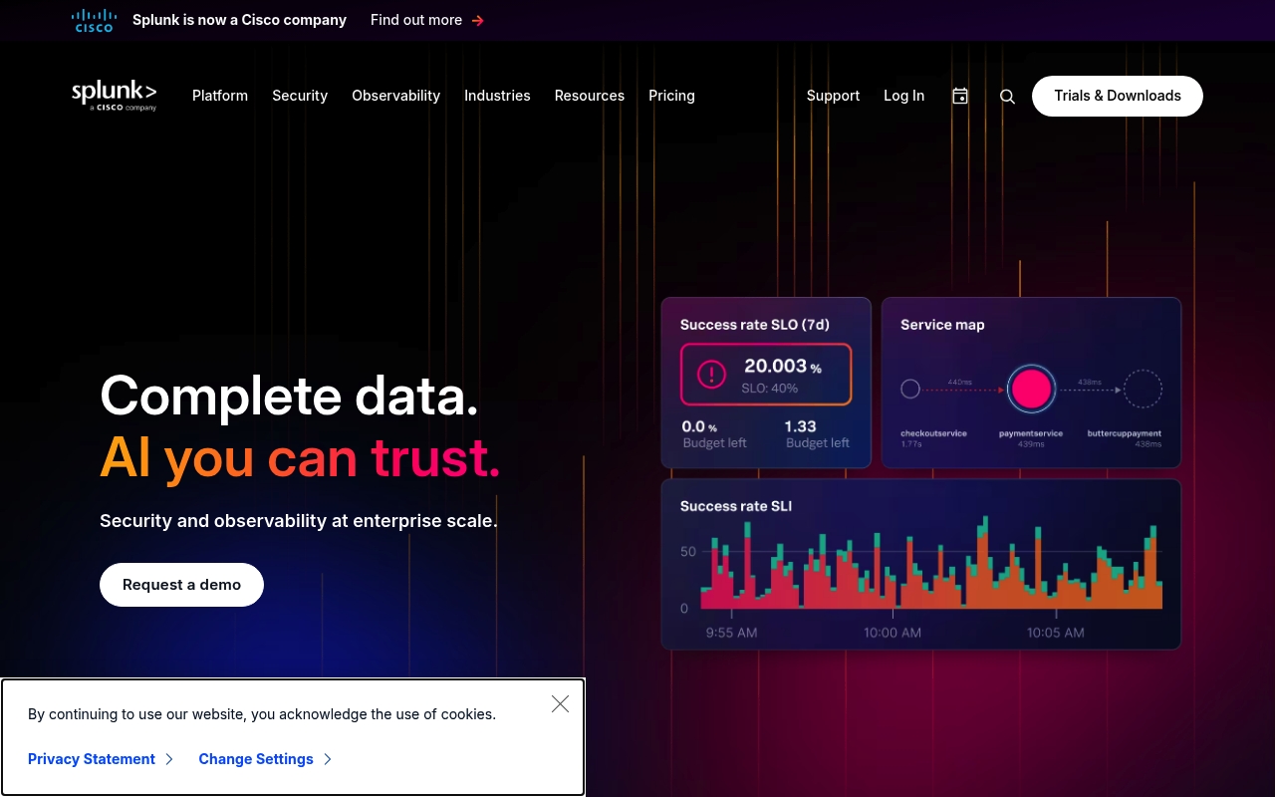Click the chevron next to Privacy Statement

[x=169, y=759]
